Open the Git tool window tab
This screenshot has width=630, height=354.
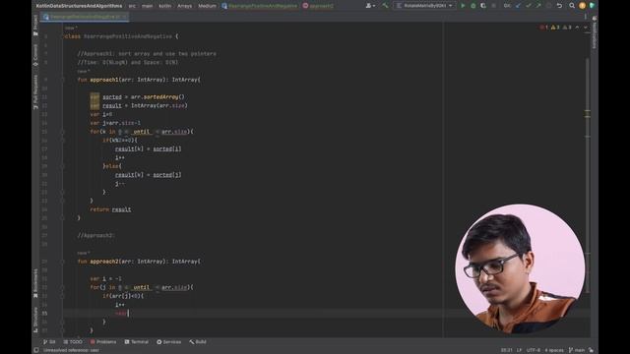49,342
